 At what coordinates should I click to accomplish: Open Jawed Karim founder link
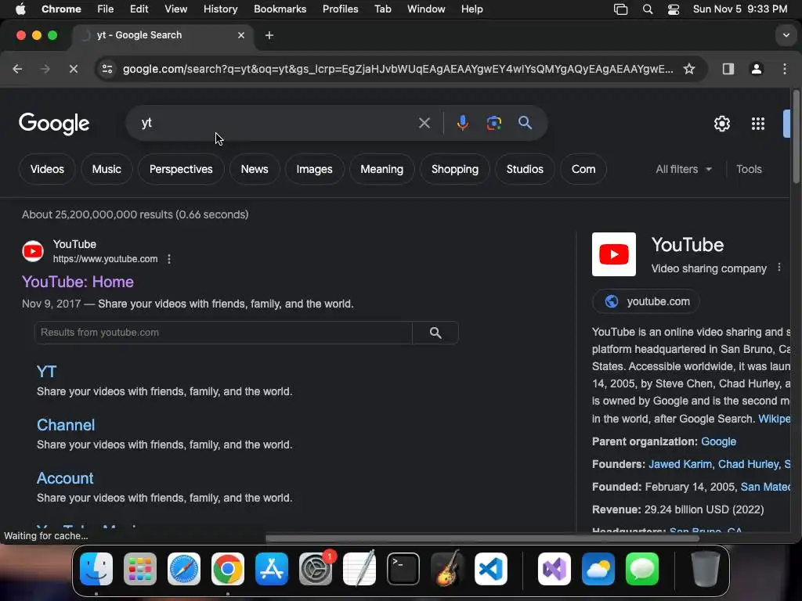[x=680, y=464]
